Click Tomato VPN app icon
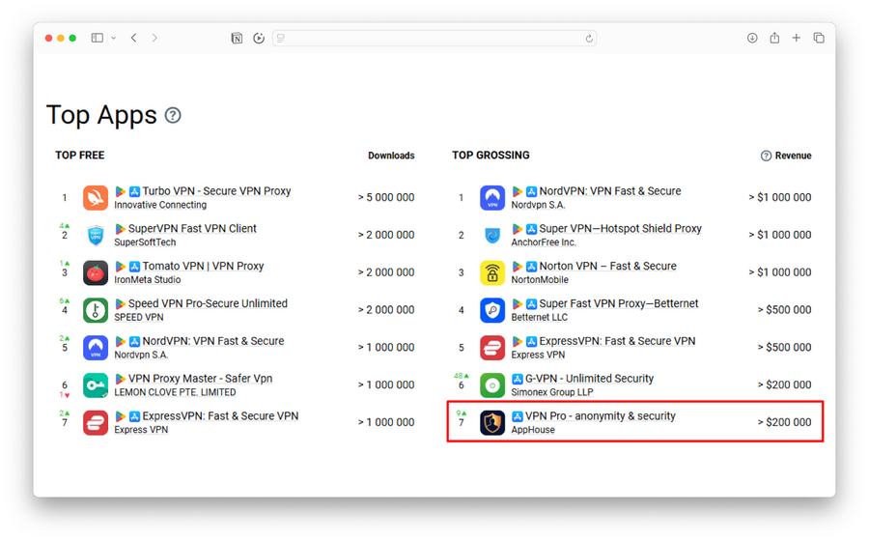Viewport: 869px width, 541px height. pyautogui.click(x=96, y=272)
